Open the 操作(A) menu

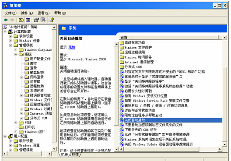point(27,13)
